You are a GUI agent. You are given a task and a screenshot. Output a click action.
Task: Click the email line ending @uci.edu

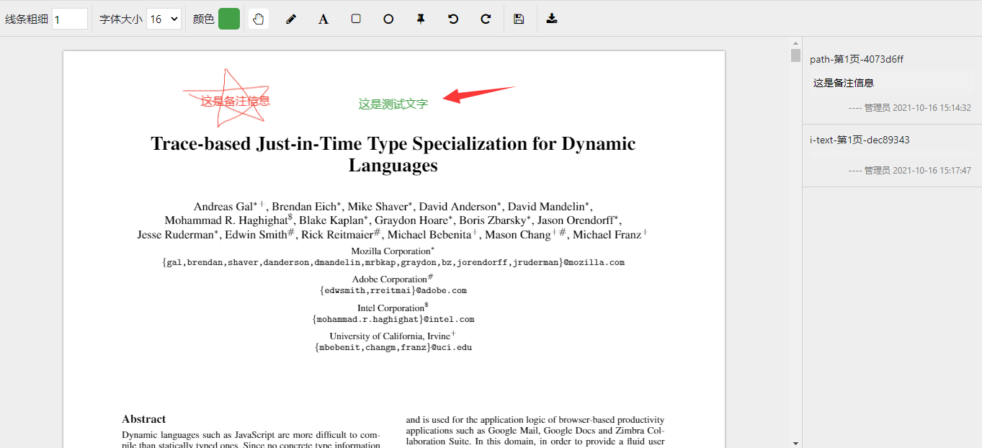[393, 347]
